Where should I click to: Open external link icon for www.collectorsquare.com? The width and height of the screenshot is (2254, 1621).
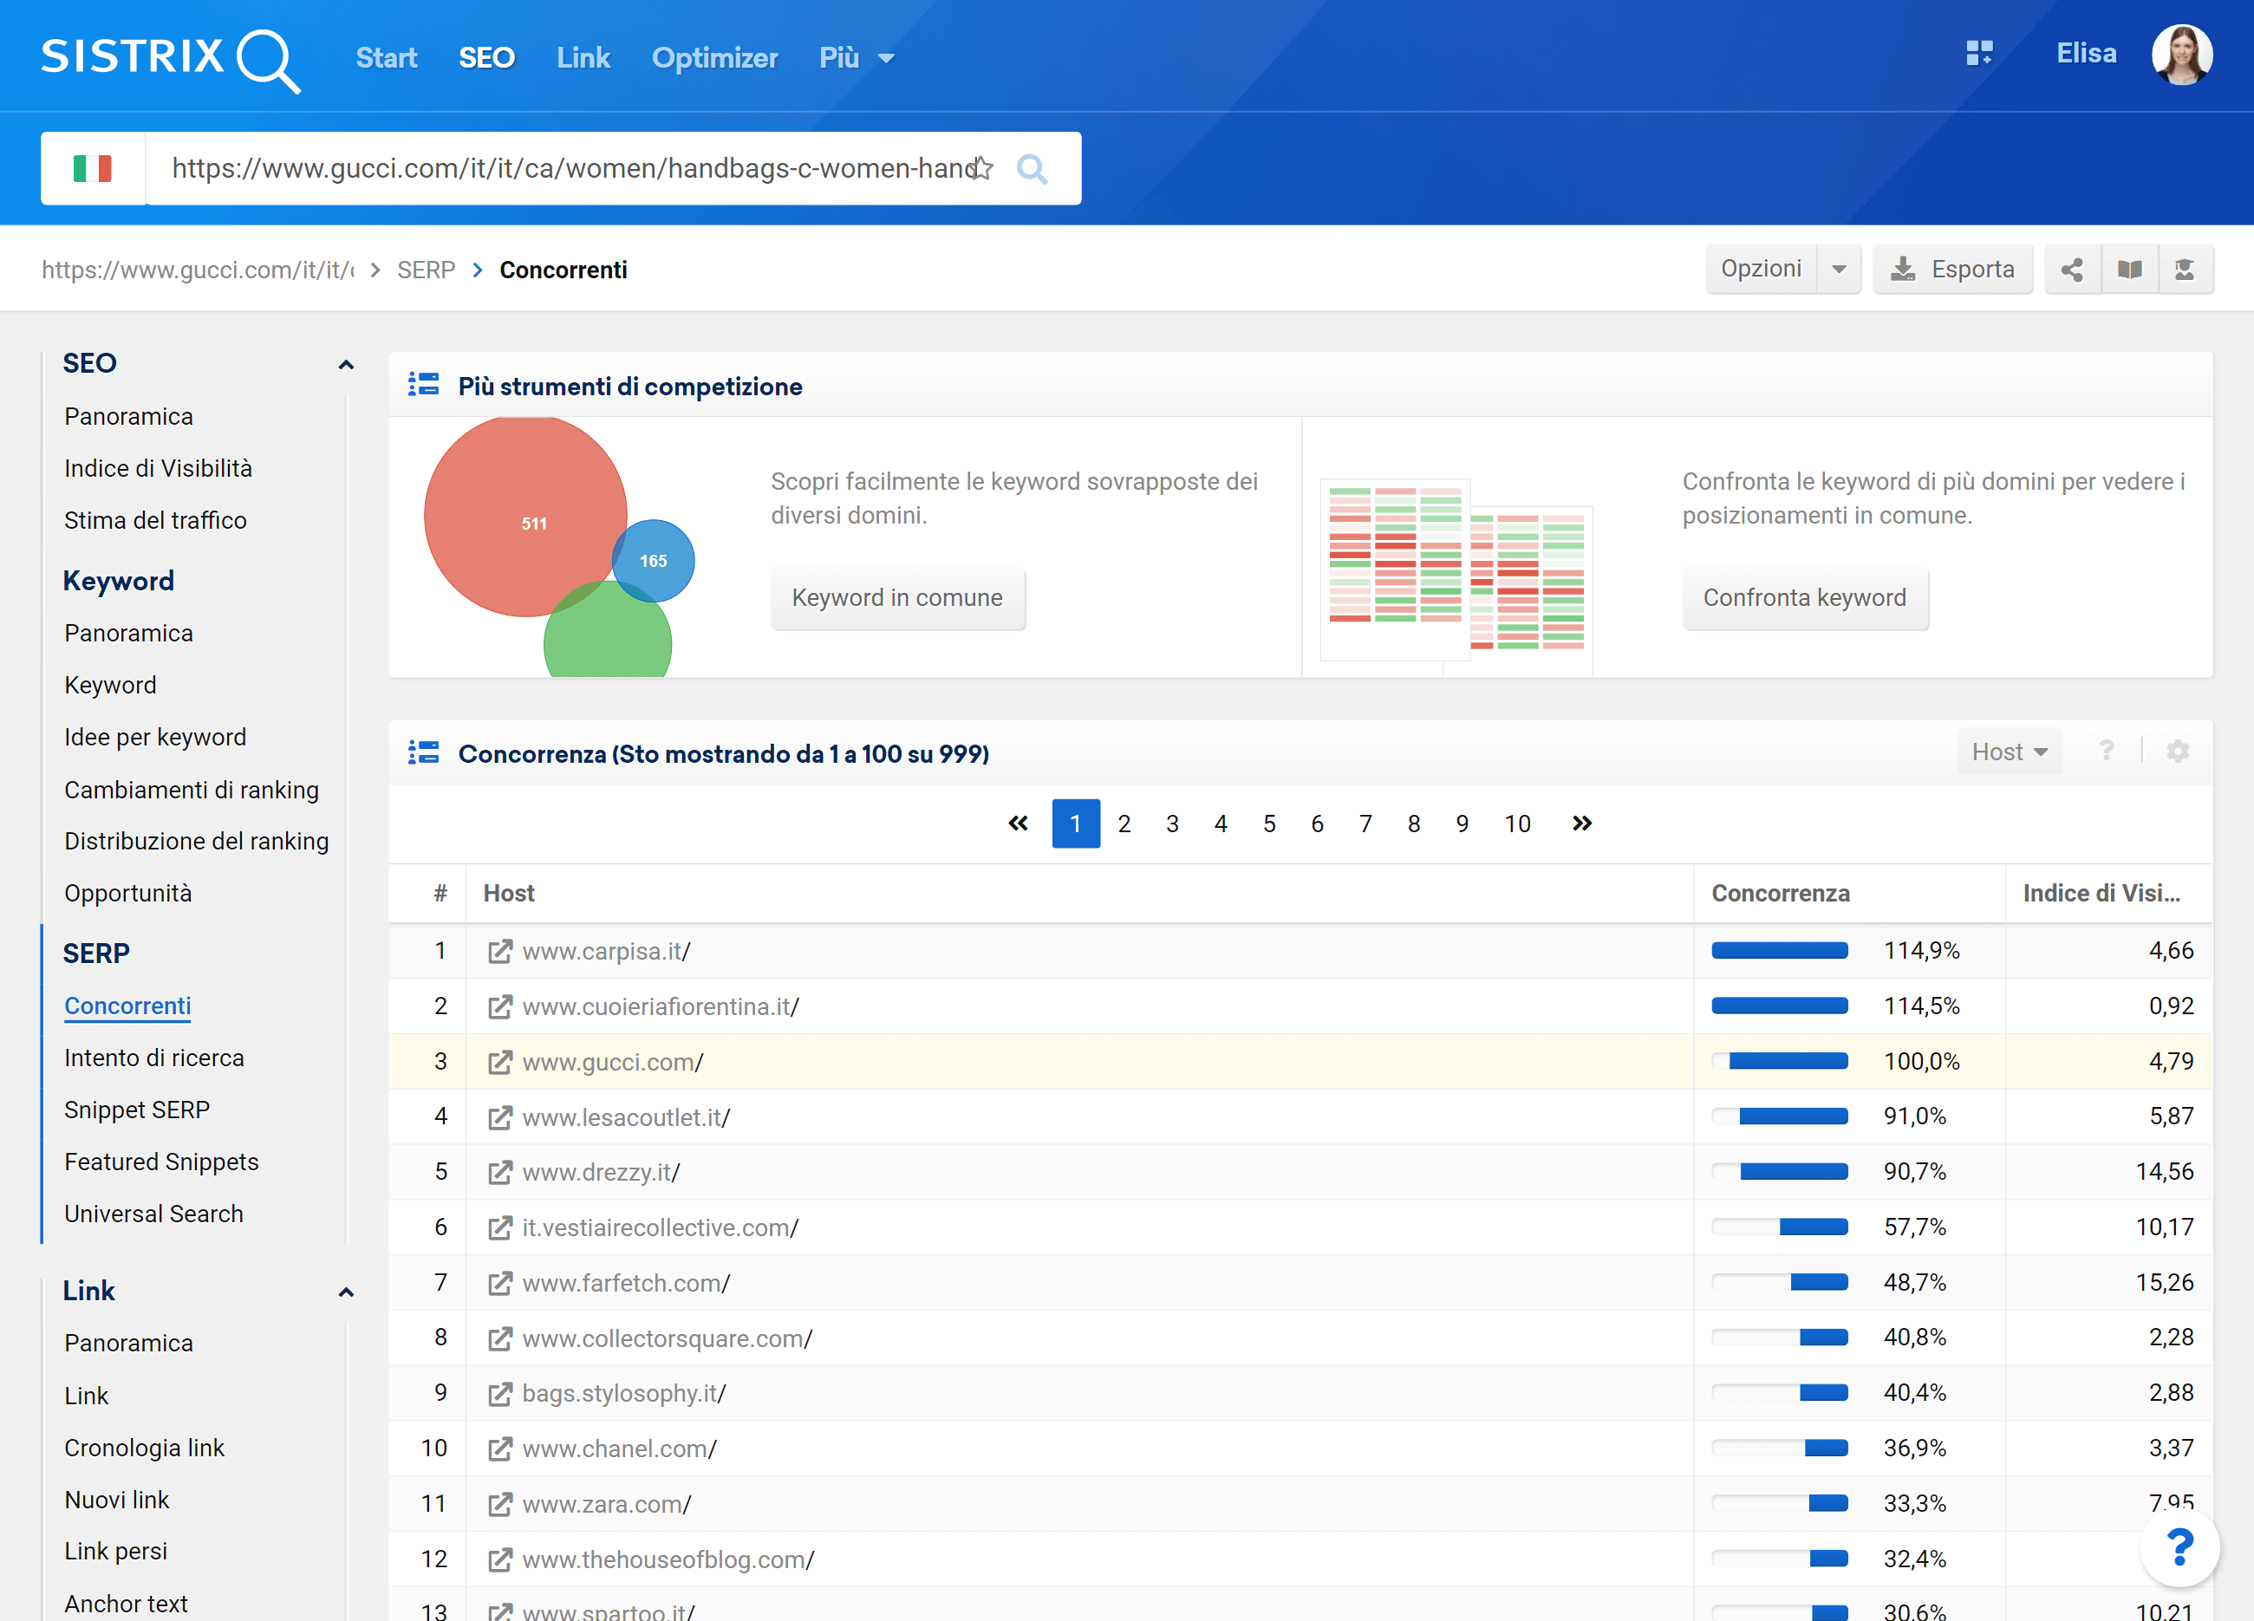tap(500, 1338)
